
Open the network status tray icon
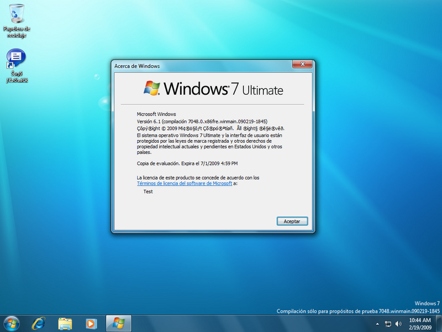click(388, 324)
